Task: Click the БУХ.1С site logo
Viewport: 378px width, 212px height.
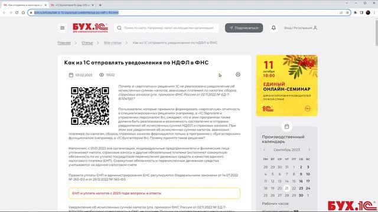Action: click(x=90, y=28)
